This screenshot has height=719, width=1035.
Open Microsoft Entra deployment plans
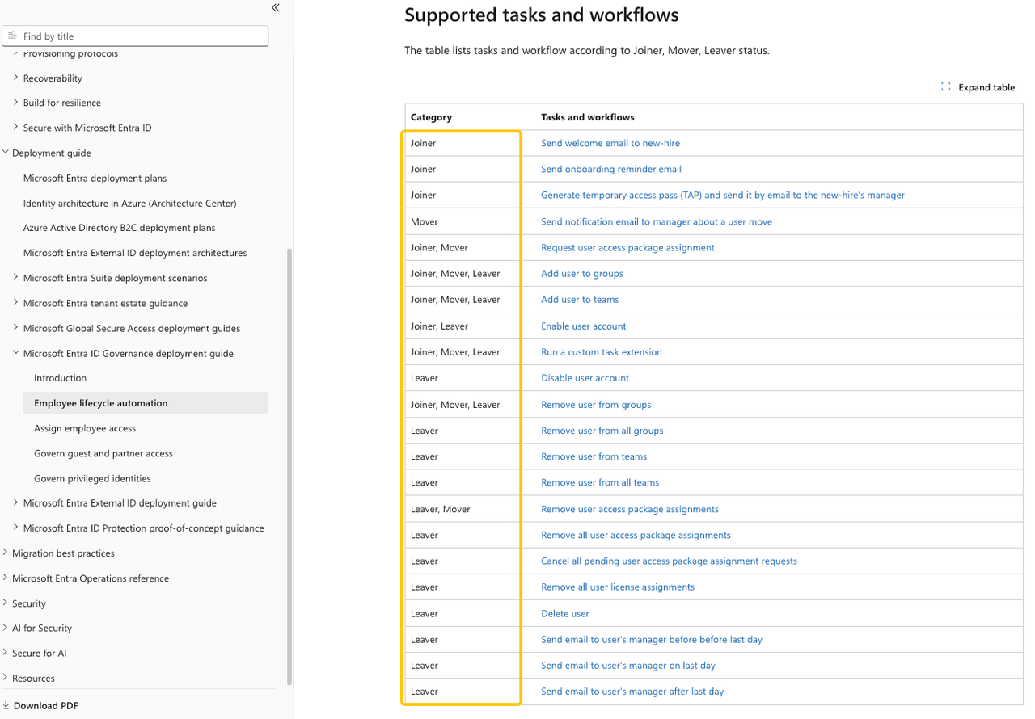coord(95,178)
